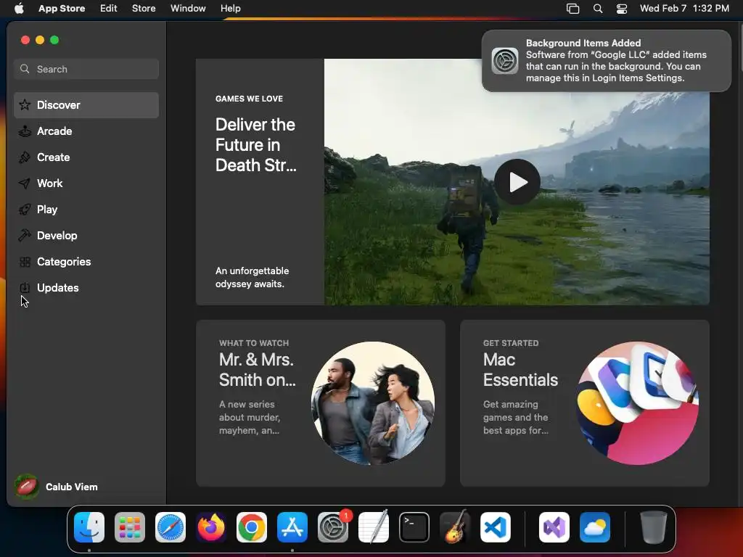Open Launchpad from the dock

(130, 527)
